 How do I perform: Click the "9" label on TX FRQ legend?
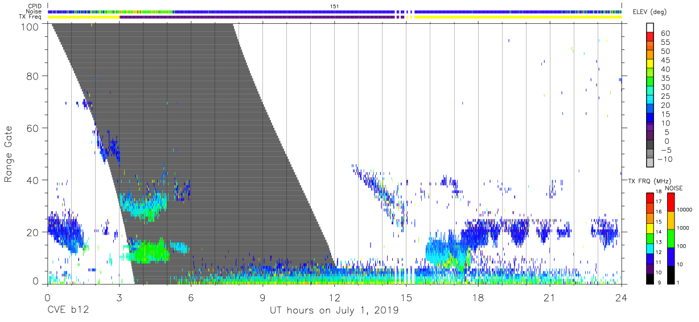659,282
